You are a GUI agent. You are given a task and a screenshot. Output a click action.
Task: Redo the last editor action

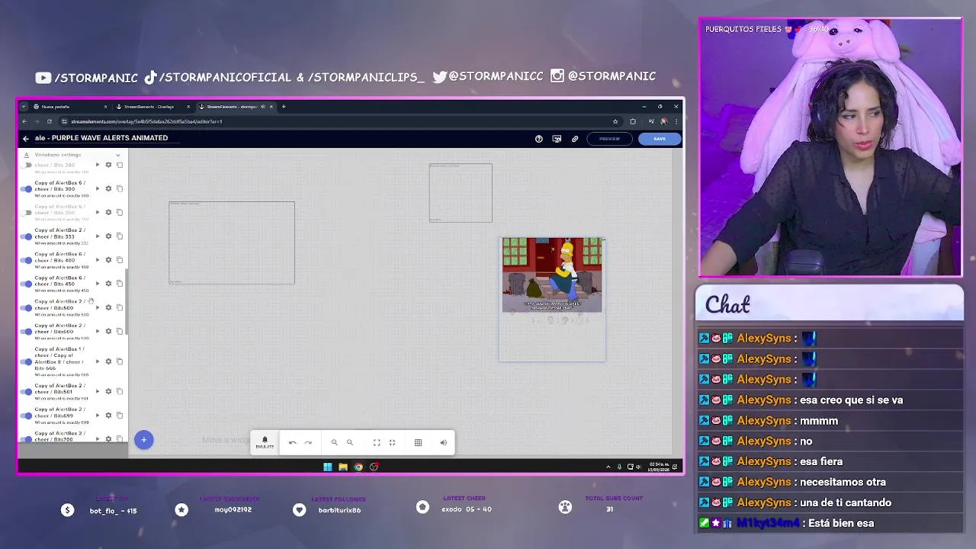[308, 442]
